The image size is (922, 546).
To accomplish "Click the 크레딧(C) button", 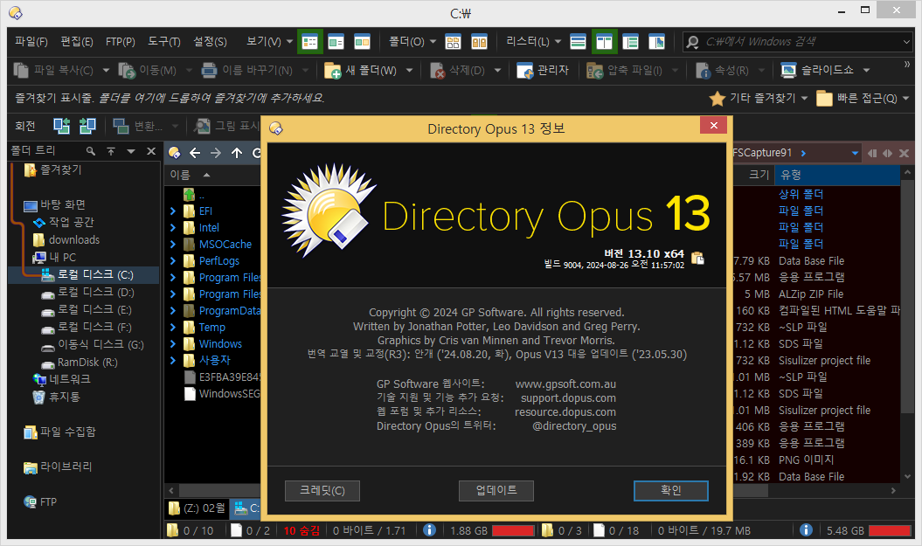I will [322, 491].
